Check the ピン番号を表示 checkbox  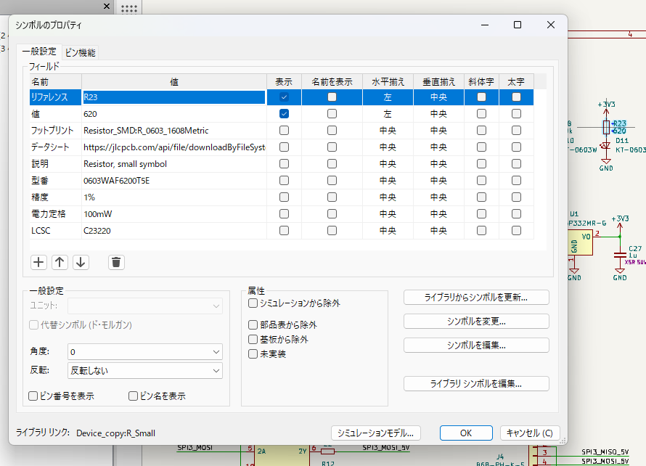point(33,396)
